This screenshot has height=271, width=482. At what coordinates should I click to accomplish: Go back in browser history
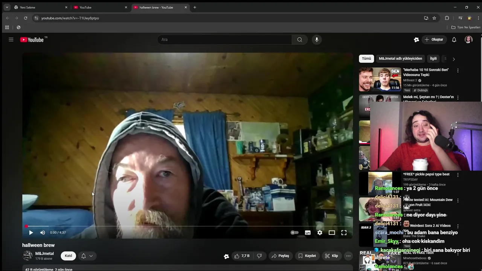(7, 18)
